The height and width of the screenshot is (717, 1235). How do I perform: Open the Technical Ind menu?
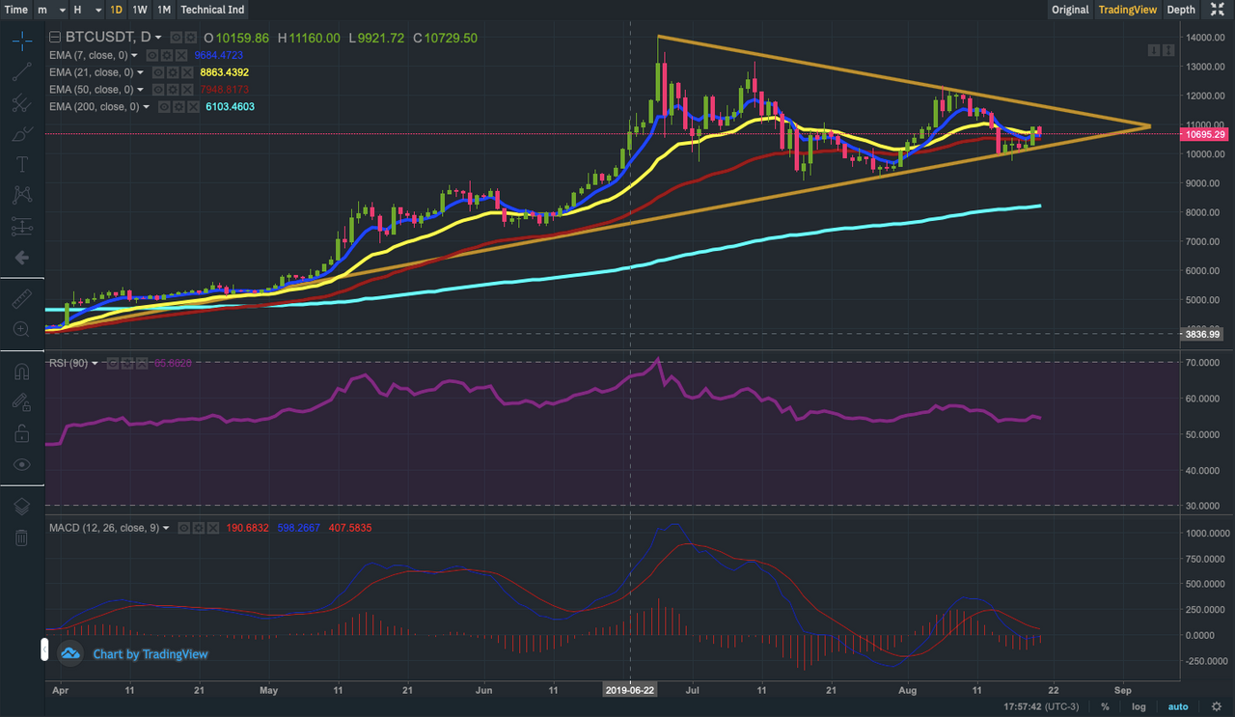point(212,10)
